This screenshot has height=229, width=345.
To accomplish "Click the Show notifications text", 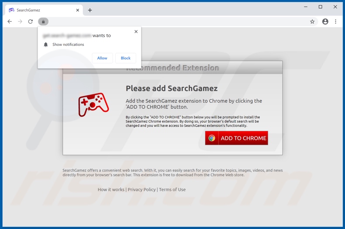I will 68,45.
